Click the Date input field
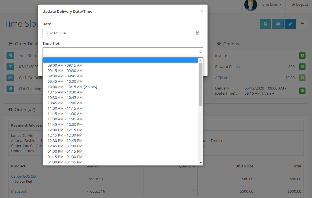The width and height of the screenshot is (312, 198). tap(117, 33)
